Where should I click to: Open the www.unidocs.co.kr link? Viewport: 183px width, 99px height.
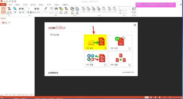point(128,72)
